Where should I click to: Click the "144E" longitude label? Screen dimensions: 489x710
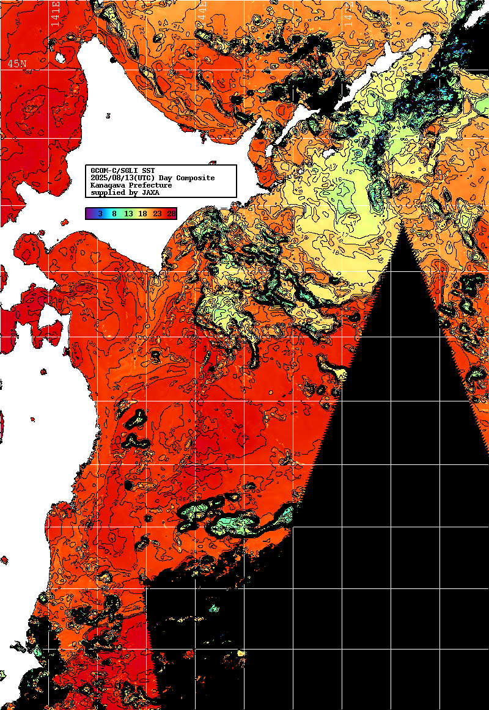[x=202, y=15]
